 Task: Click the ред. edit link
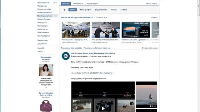tap(55, 2)
